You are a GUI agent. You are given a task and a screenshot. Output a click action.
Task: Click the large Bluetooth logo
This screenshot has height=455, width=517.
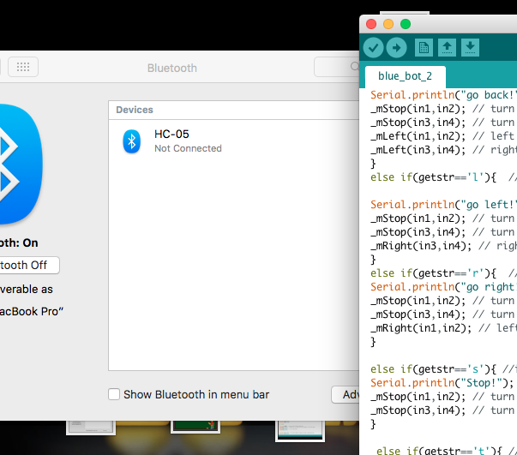pyautogui.click(x=20, y=165)
